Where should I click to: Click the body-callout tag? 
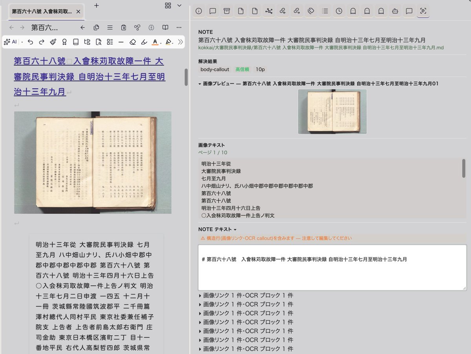[x=215, y=69]
